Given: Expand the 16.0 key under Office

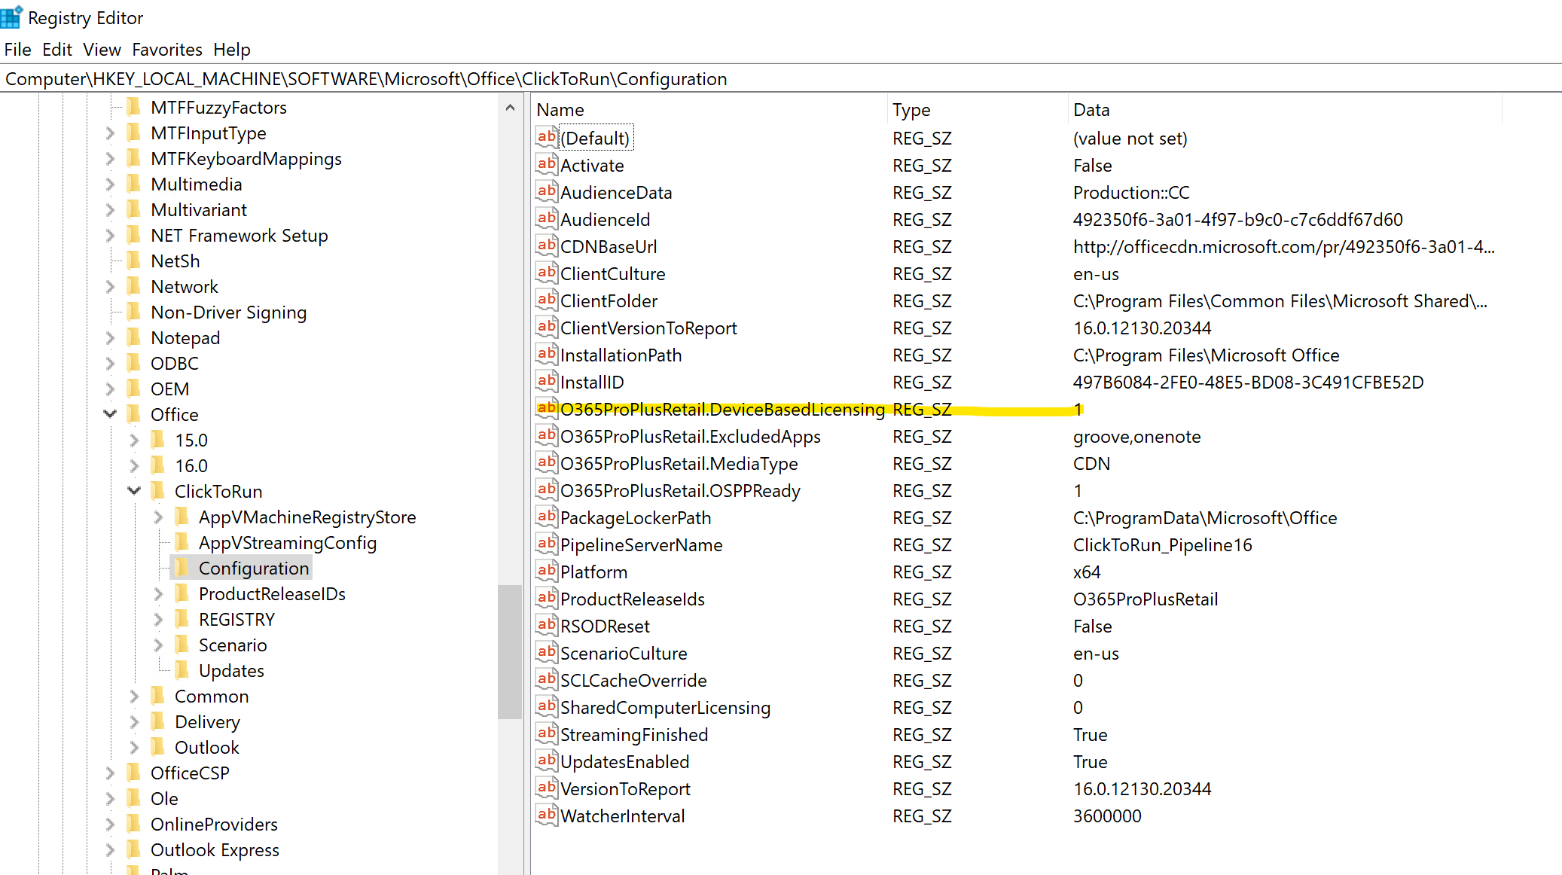Looking at the screenshot, I should pos(134,465).
